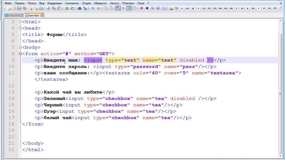The width and height of the screenshot is (285, 160).
Task: Click the Redo arrow icon
Action: pos(72,8)
